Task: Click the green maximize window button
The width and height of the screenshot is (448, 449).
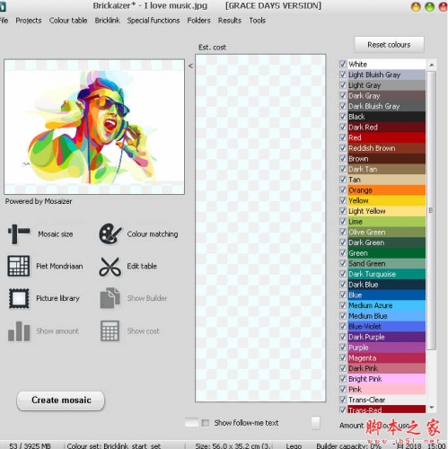Action: [x=429, y=6]
